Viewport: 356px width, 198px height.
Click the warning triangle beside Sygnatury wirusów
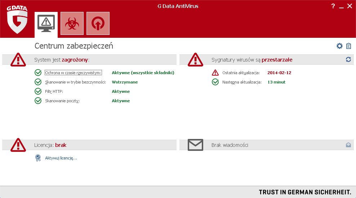[x=195, y=60]
